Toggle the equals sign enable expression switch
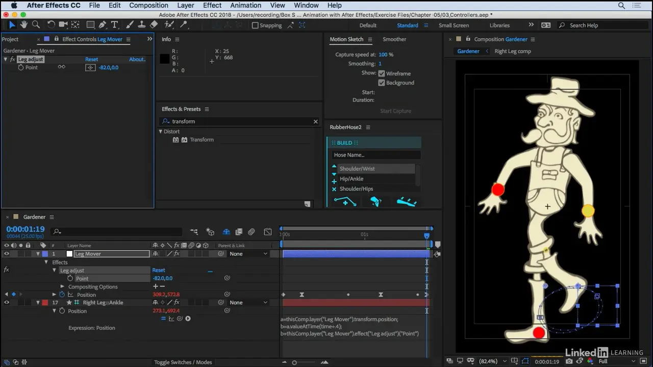Viewport: 653px width, 367px height. point(163,319)
